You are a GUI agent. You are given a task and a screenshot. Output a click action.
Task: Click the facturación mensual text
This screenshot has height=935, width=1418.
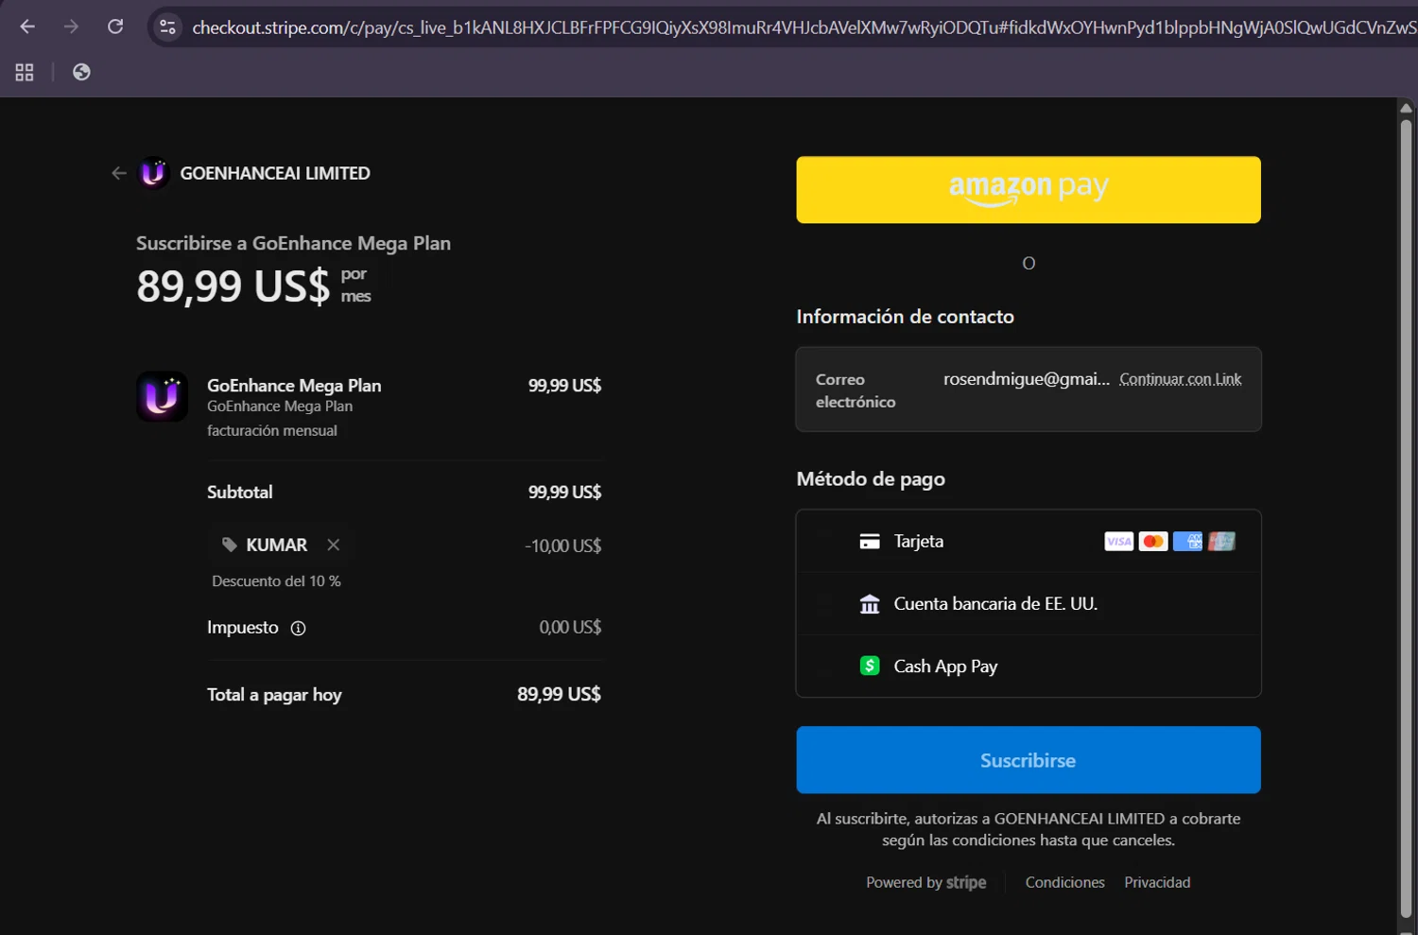[272, 430]
